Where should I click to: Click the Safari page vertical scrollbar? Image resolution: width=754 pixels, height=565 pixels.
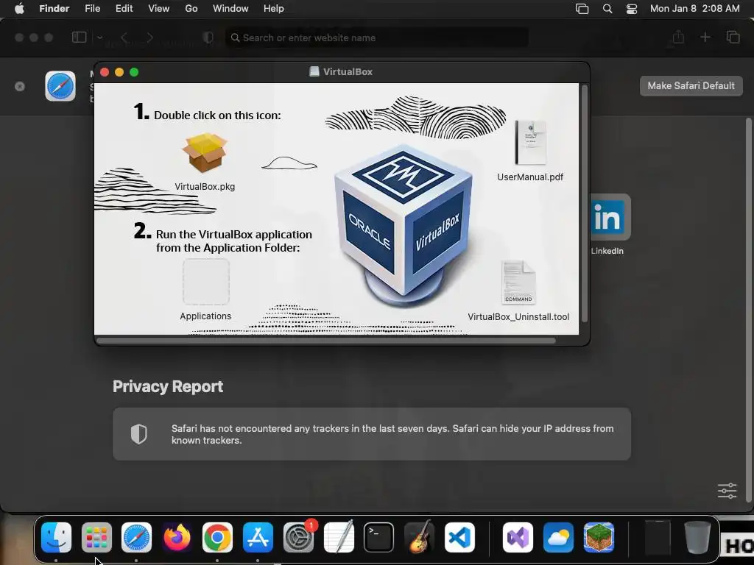pos(748,312)
